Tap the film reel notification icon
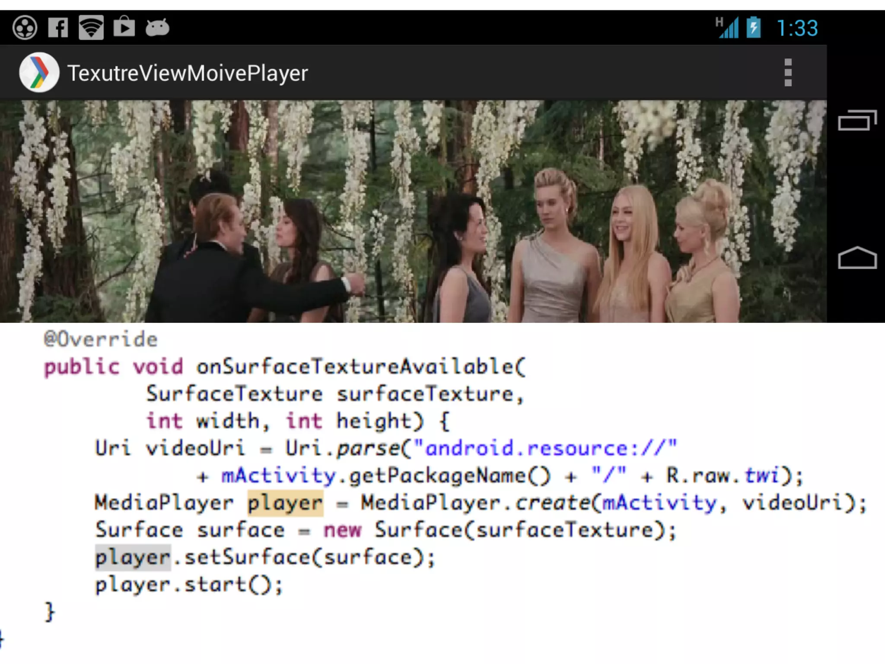The width and height of the screenshot is (885, 664). 25,28
